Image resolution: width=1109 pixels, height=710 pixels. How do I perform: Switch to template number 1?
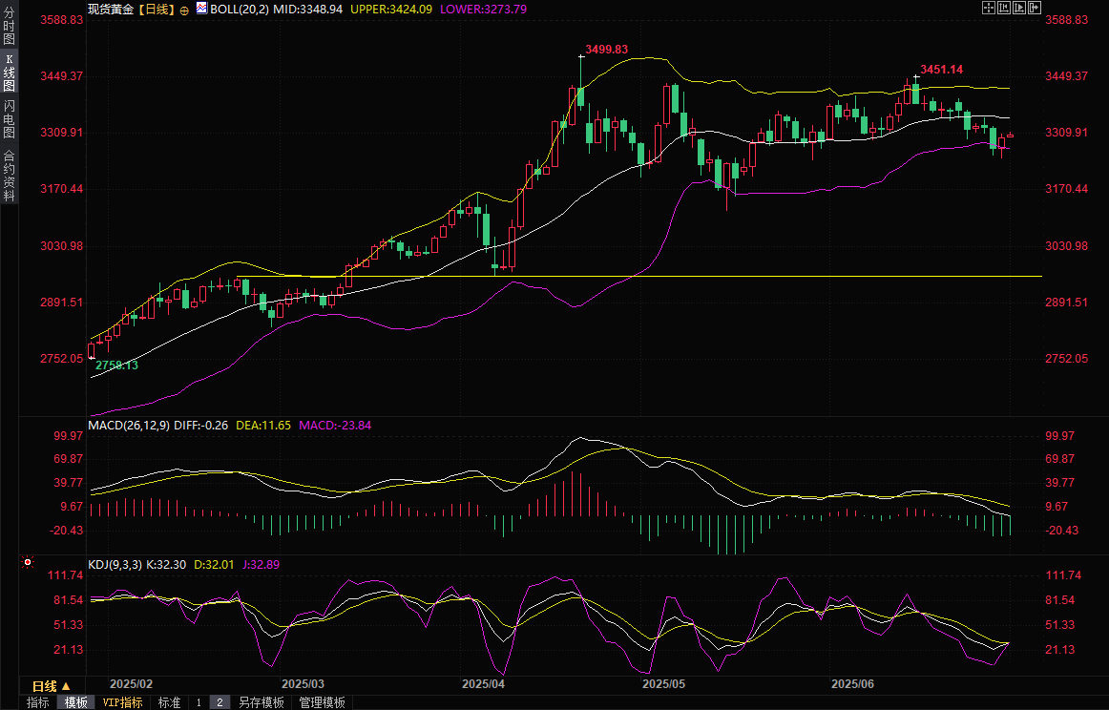pyautogui.click(x=199, y=702)
